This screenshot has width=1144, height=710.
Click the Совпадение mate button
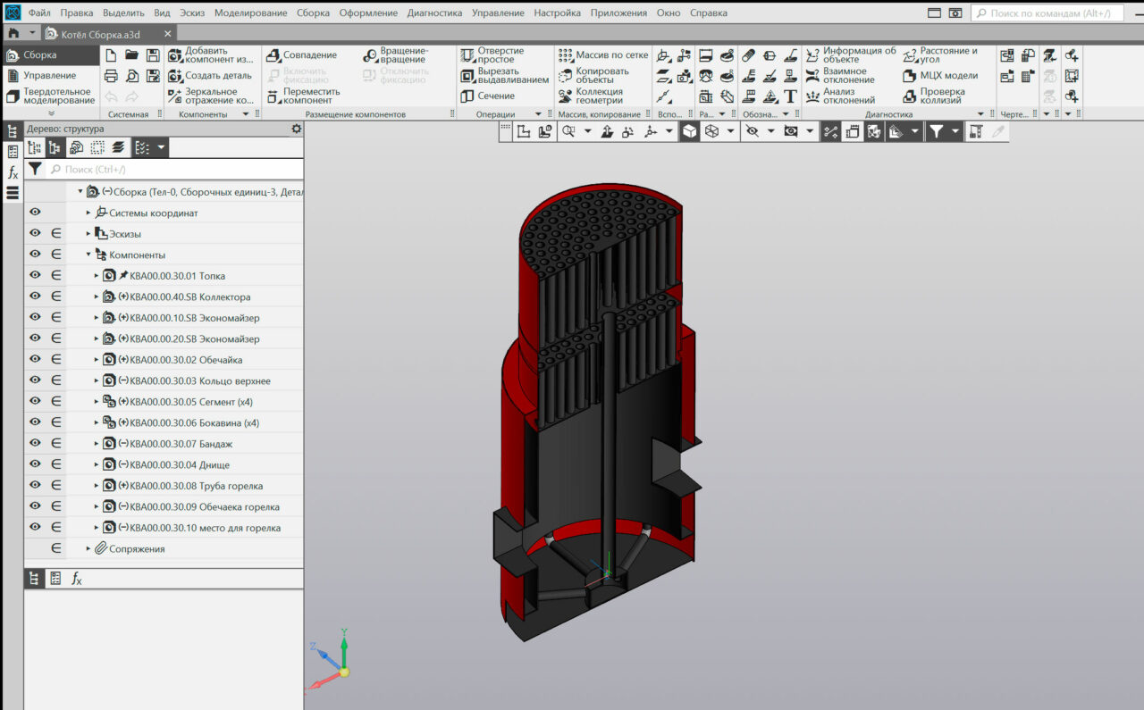[302, 55]
